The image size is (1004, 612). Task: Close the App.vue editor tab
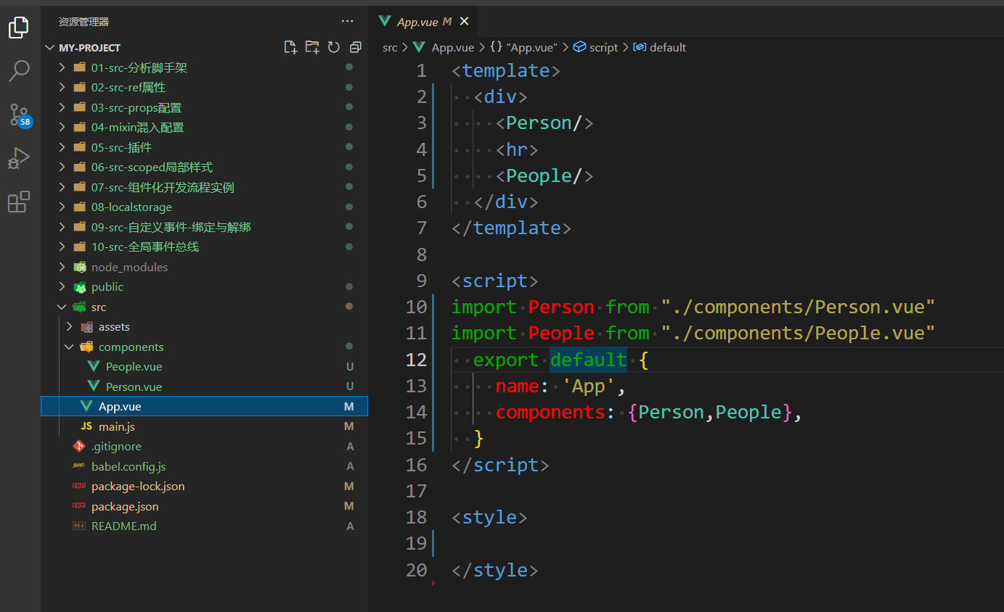click(465, 22)
